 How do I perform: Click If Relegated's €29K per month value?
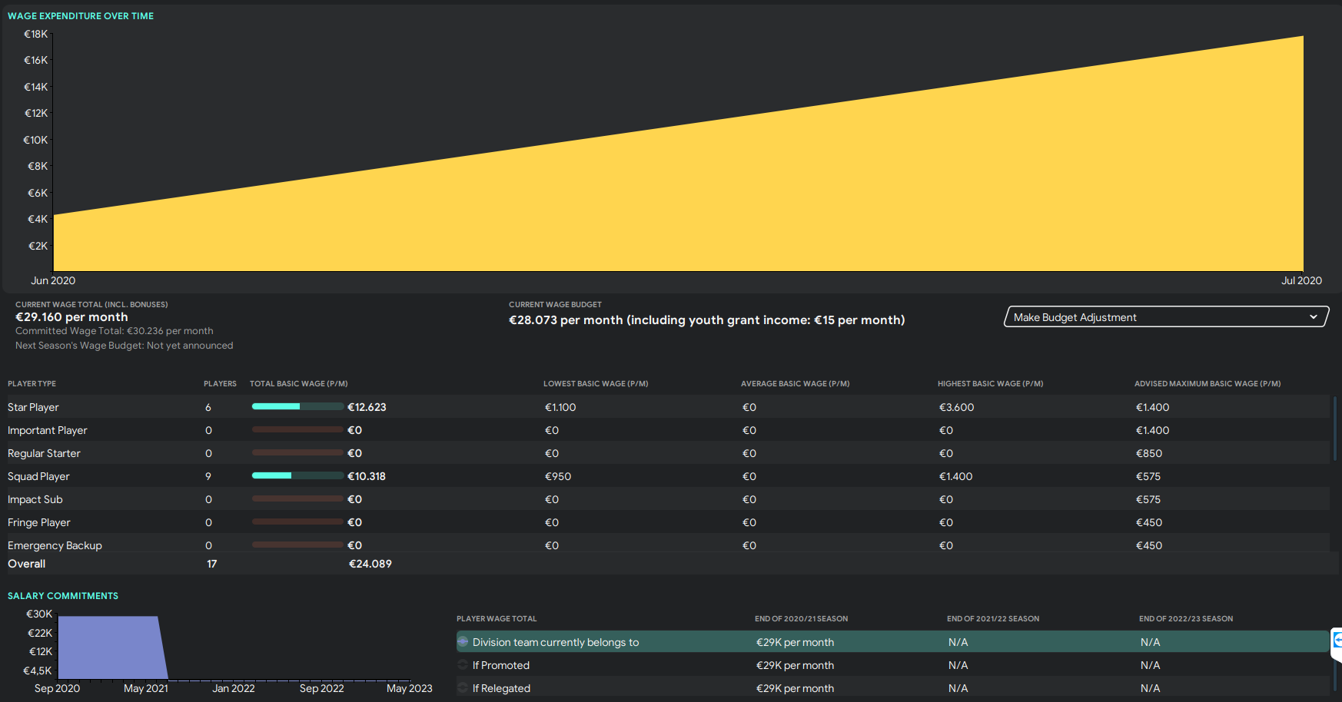795,688
